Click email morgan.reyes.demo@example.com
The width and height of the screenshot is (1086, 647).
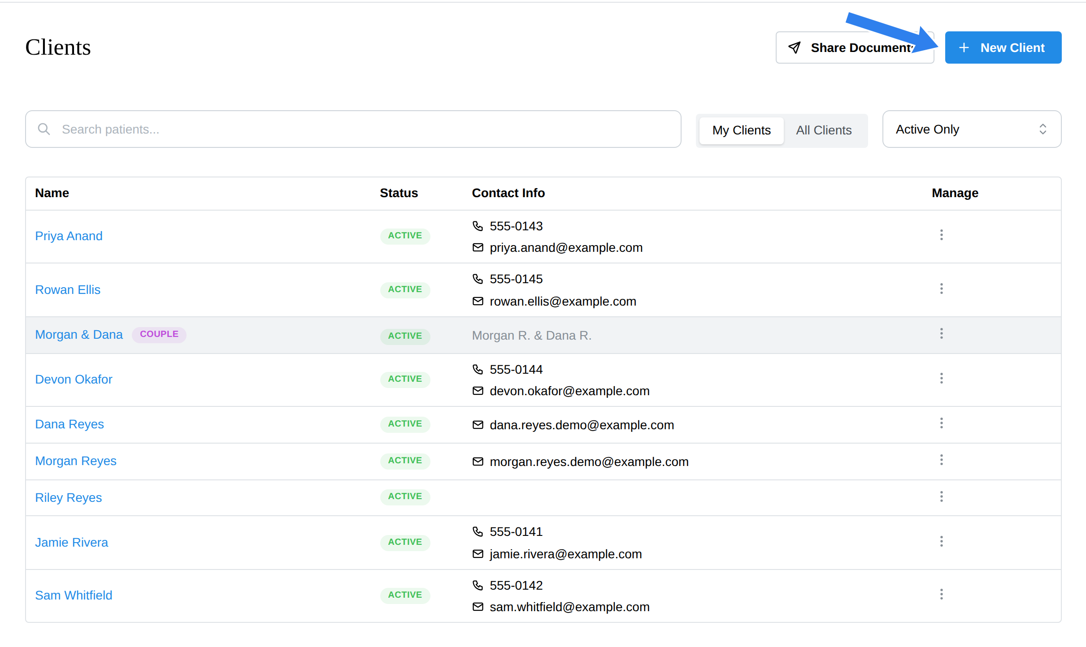[x=589, y=462]
